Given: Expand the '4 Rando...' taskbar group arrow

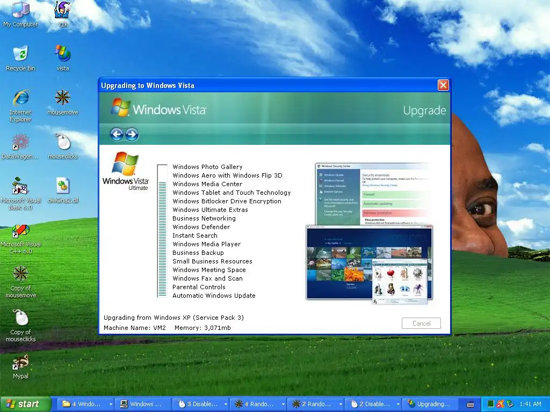Looking at the screenshot, I should [283, 404].
